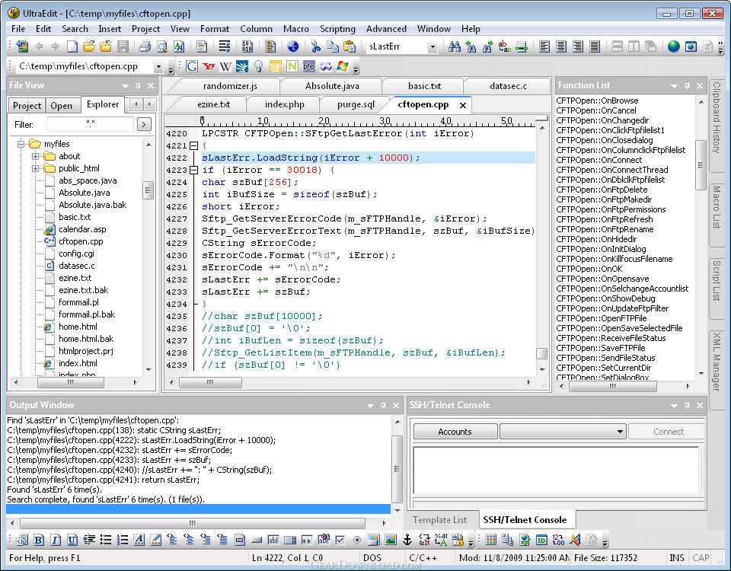Image resolution: width=731 pixels, height=571 pixels.
Task: Click the Filter input field in File View
Action: (x=91, y=124)
